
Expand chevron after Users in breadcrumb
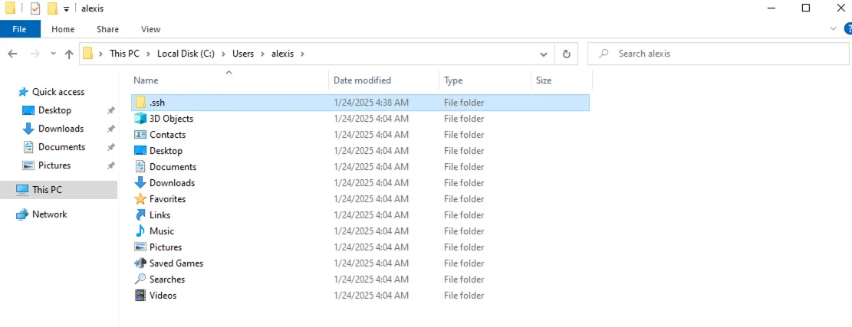click(x=262, y=54)
